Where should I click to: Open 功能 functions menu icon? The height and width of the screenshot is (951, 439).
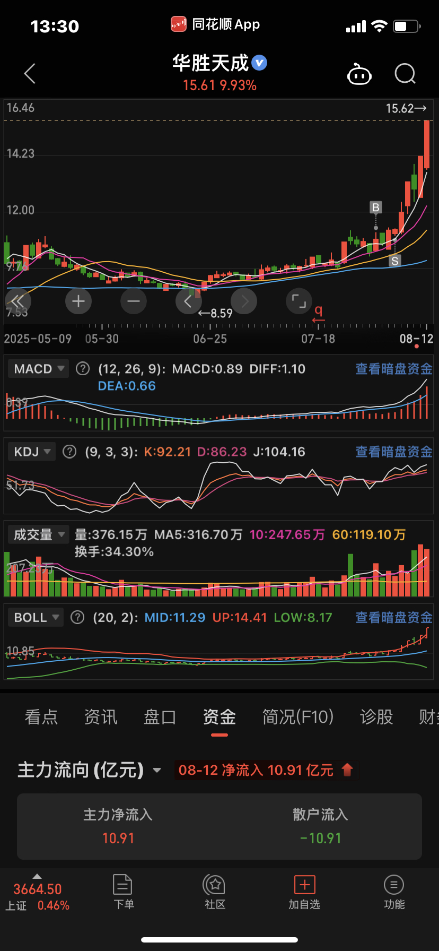point(394,892)
